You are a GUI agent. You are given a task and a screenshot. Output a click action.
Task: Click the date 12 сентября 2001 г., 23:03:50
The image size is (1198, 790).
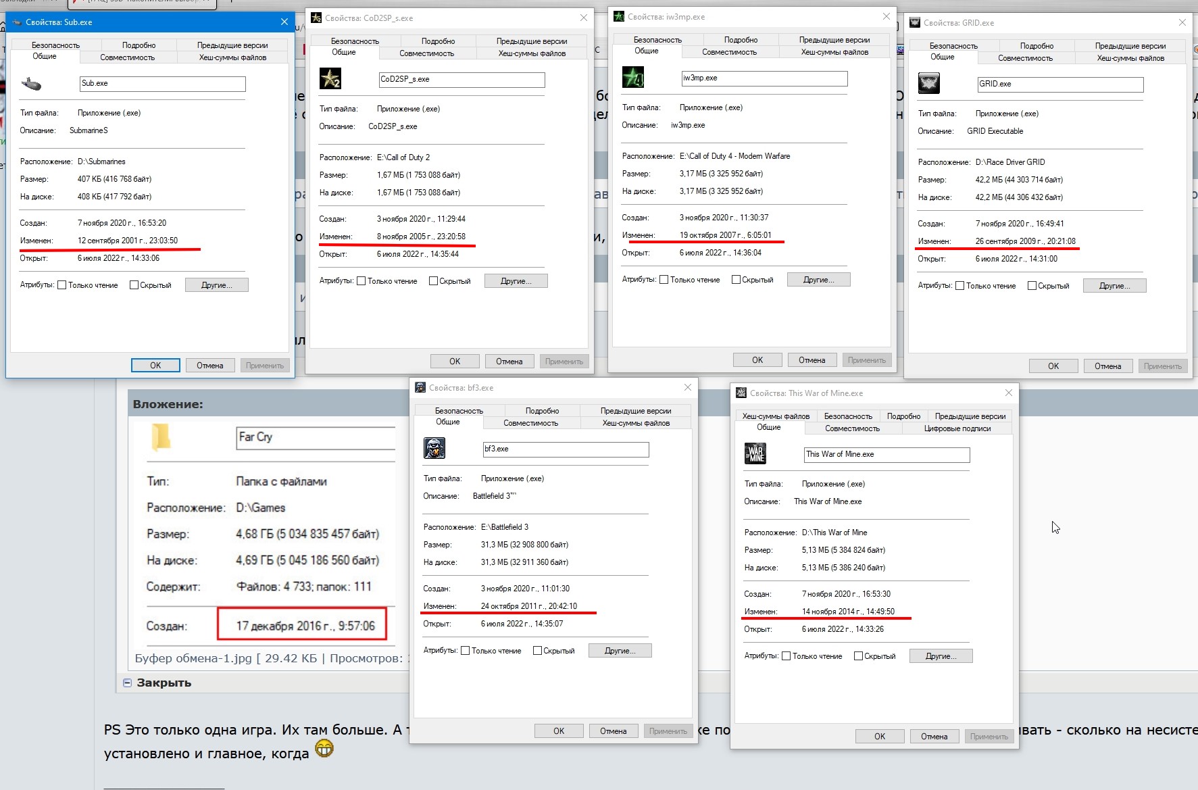pyautogui.click(x=128, y=241)
